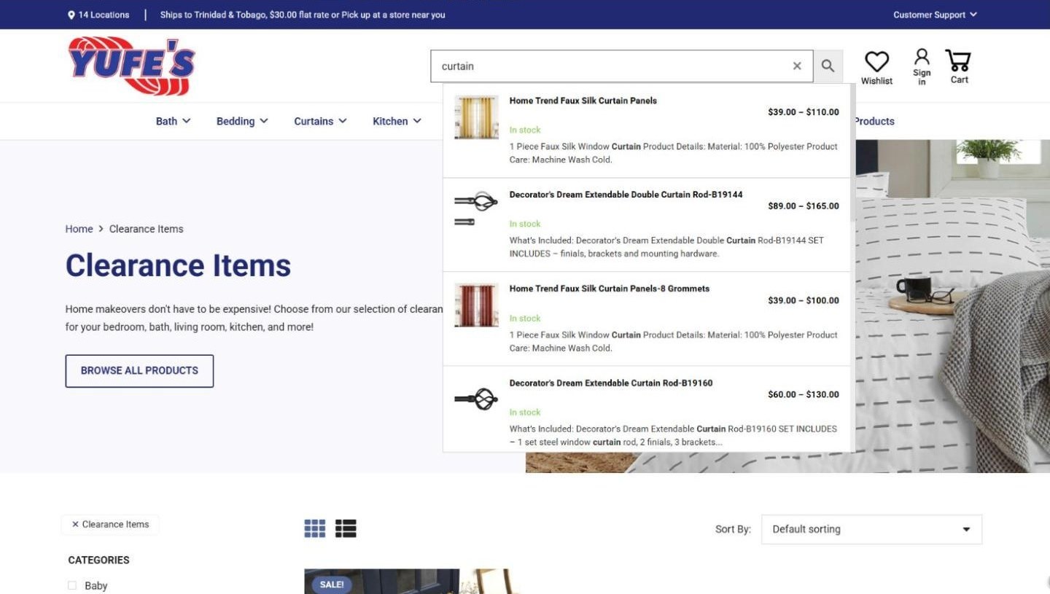Viewport: 1050px width, 594px height.
Task: Select Decorator's Dream Extendable Double Curtain Rod-B19144
Action: point(626,195)
